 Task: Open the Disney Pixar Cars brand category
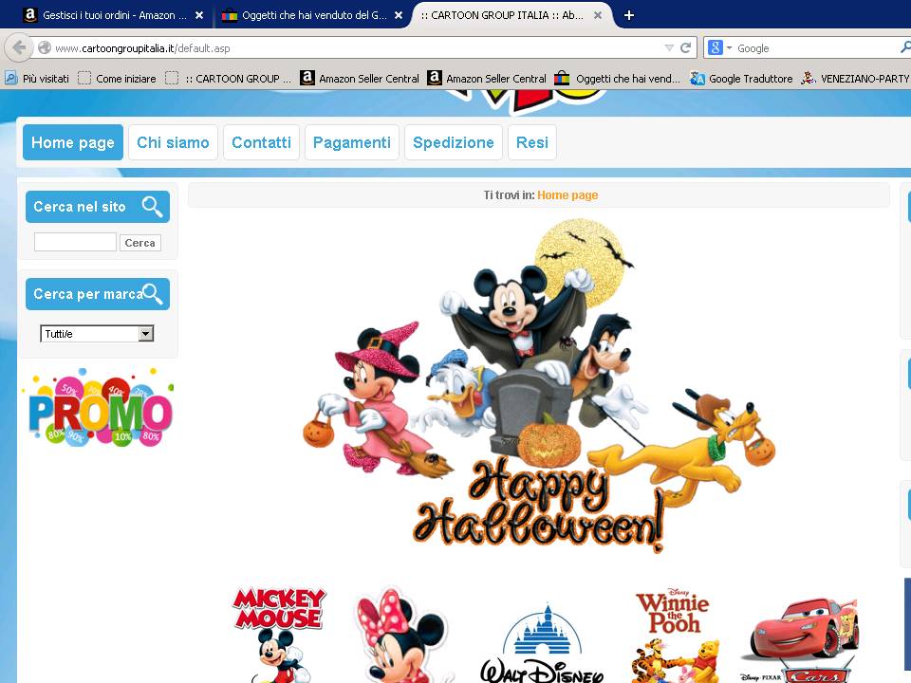point(801,640)
